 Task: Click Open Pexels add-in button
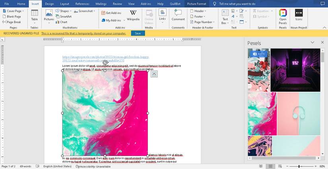283,17
